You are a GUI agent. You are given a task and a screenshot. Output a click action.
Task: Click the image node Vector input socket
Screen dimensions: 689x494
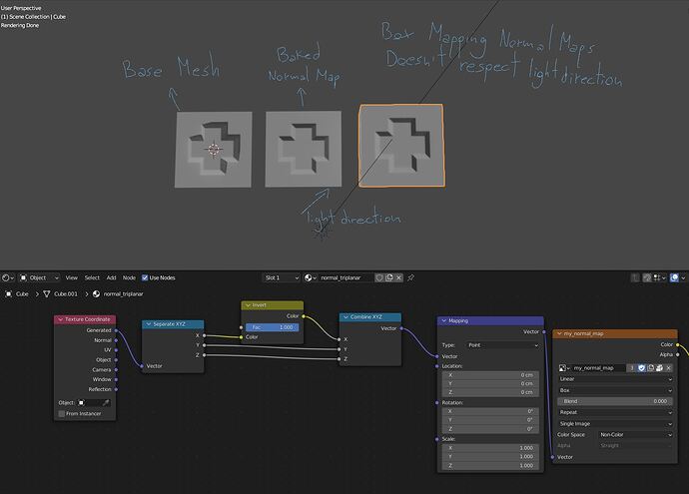point(553,457)
